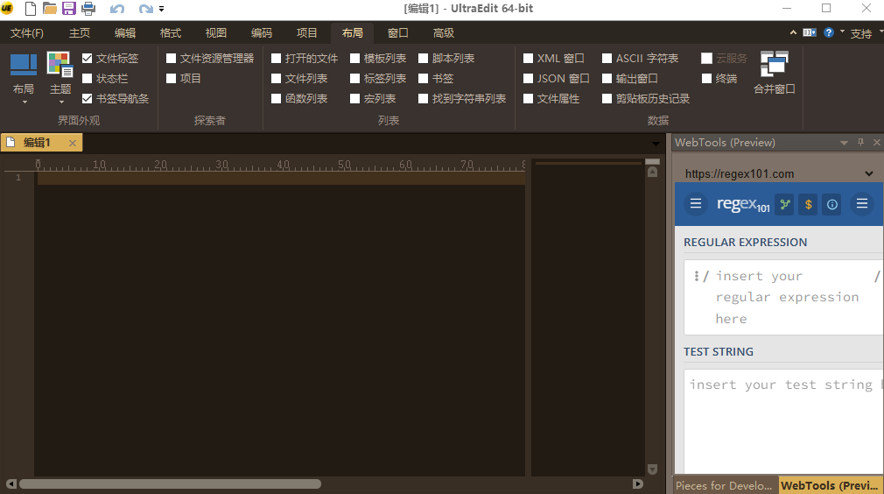Enable the 剪贴板历史记录 checkbox
The image size is (884, 494).
(607, 99)
